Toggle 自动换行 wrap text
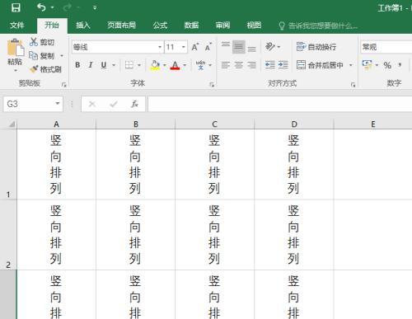 pos(316,47)
